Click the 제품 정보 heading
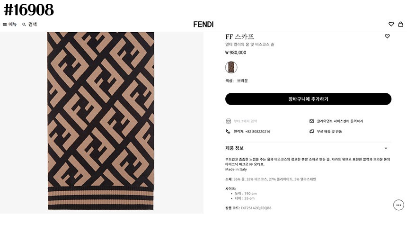Viewport: 407px width, 233px height. point(235,148)
